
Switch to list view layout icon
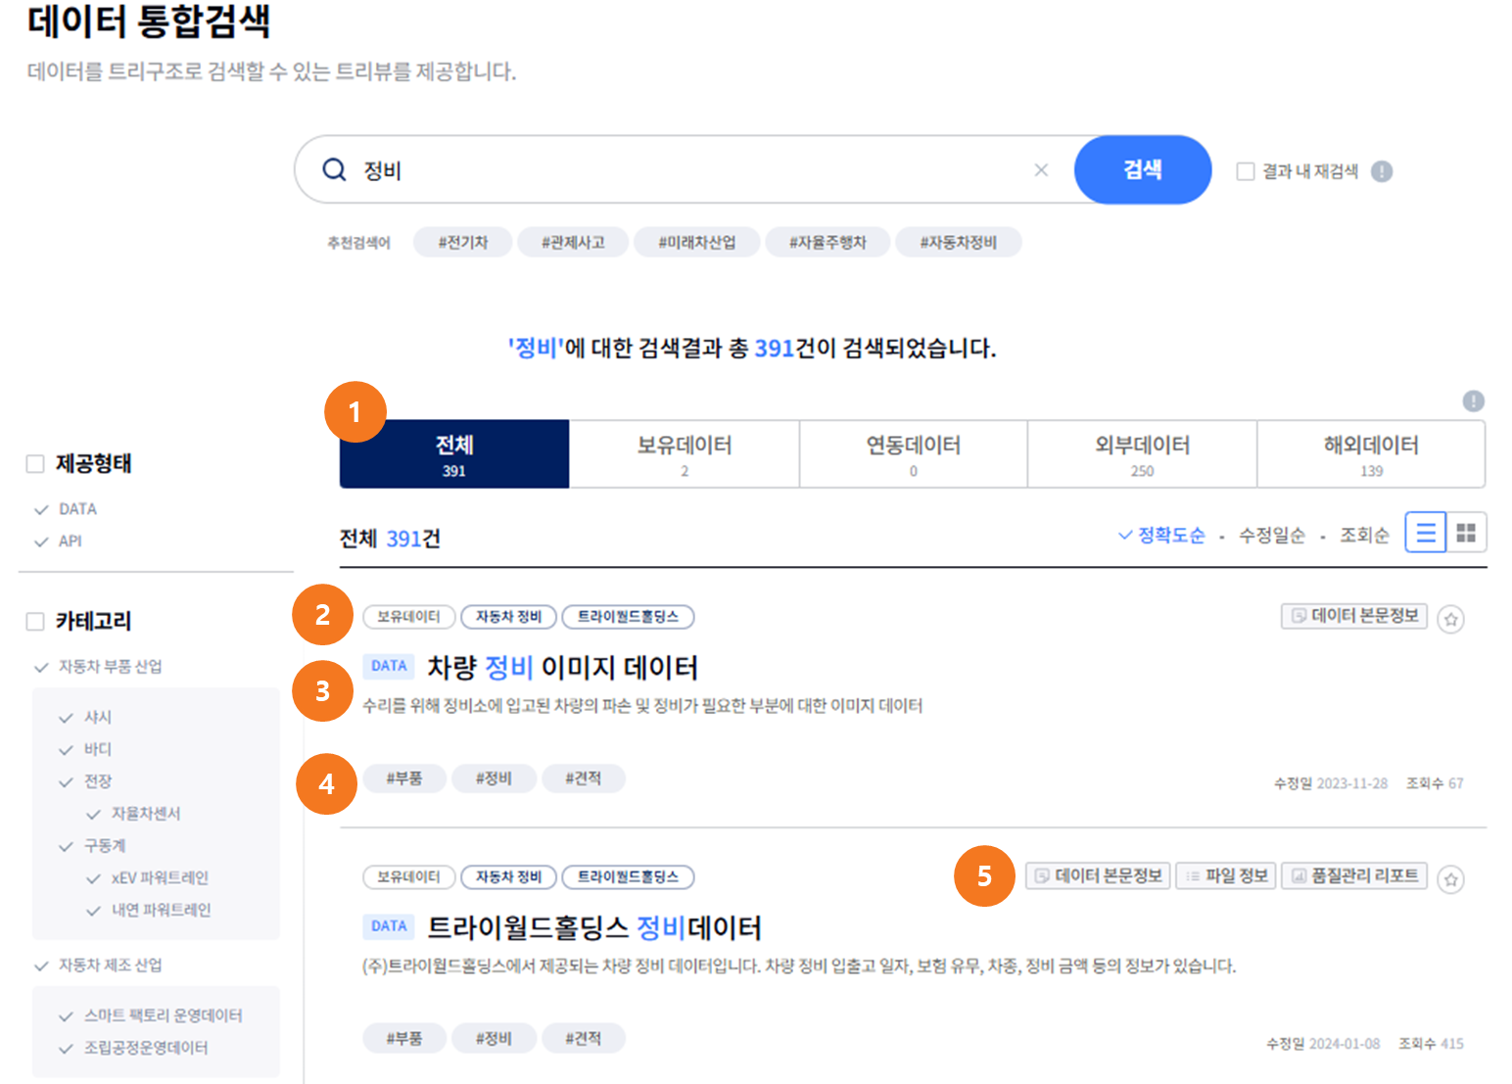point(1425,533)
